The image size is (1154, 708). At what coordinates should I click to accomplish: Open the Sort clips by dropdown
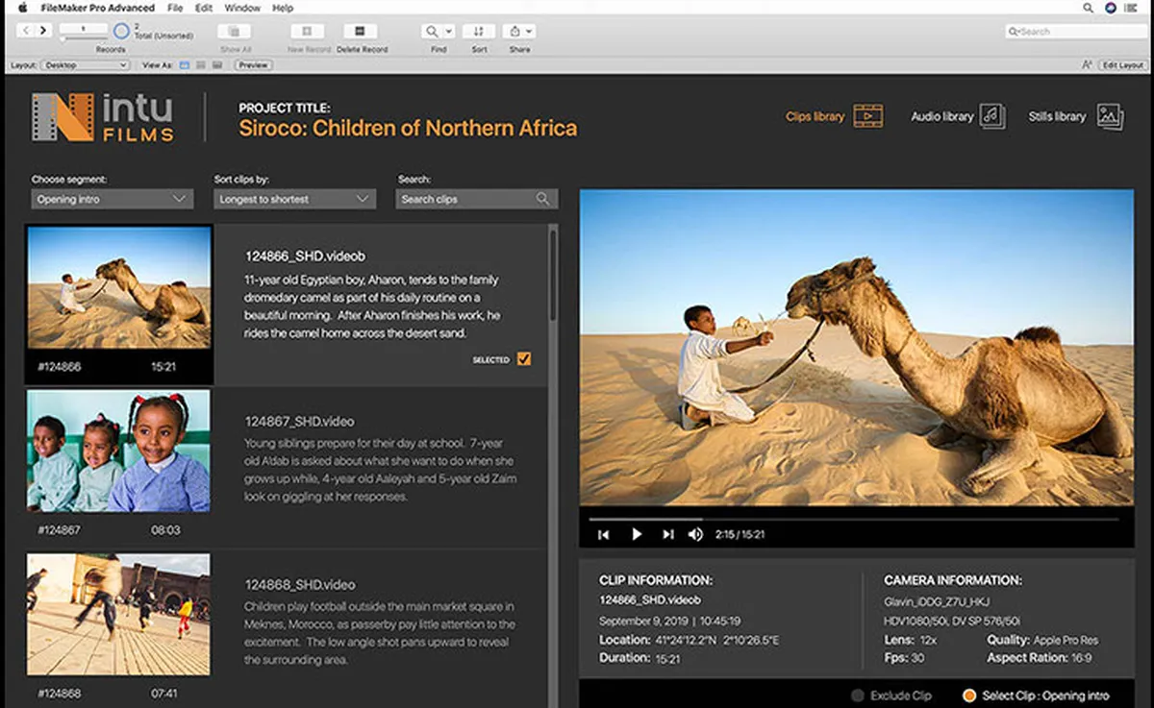point(294,199)
